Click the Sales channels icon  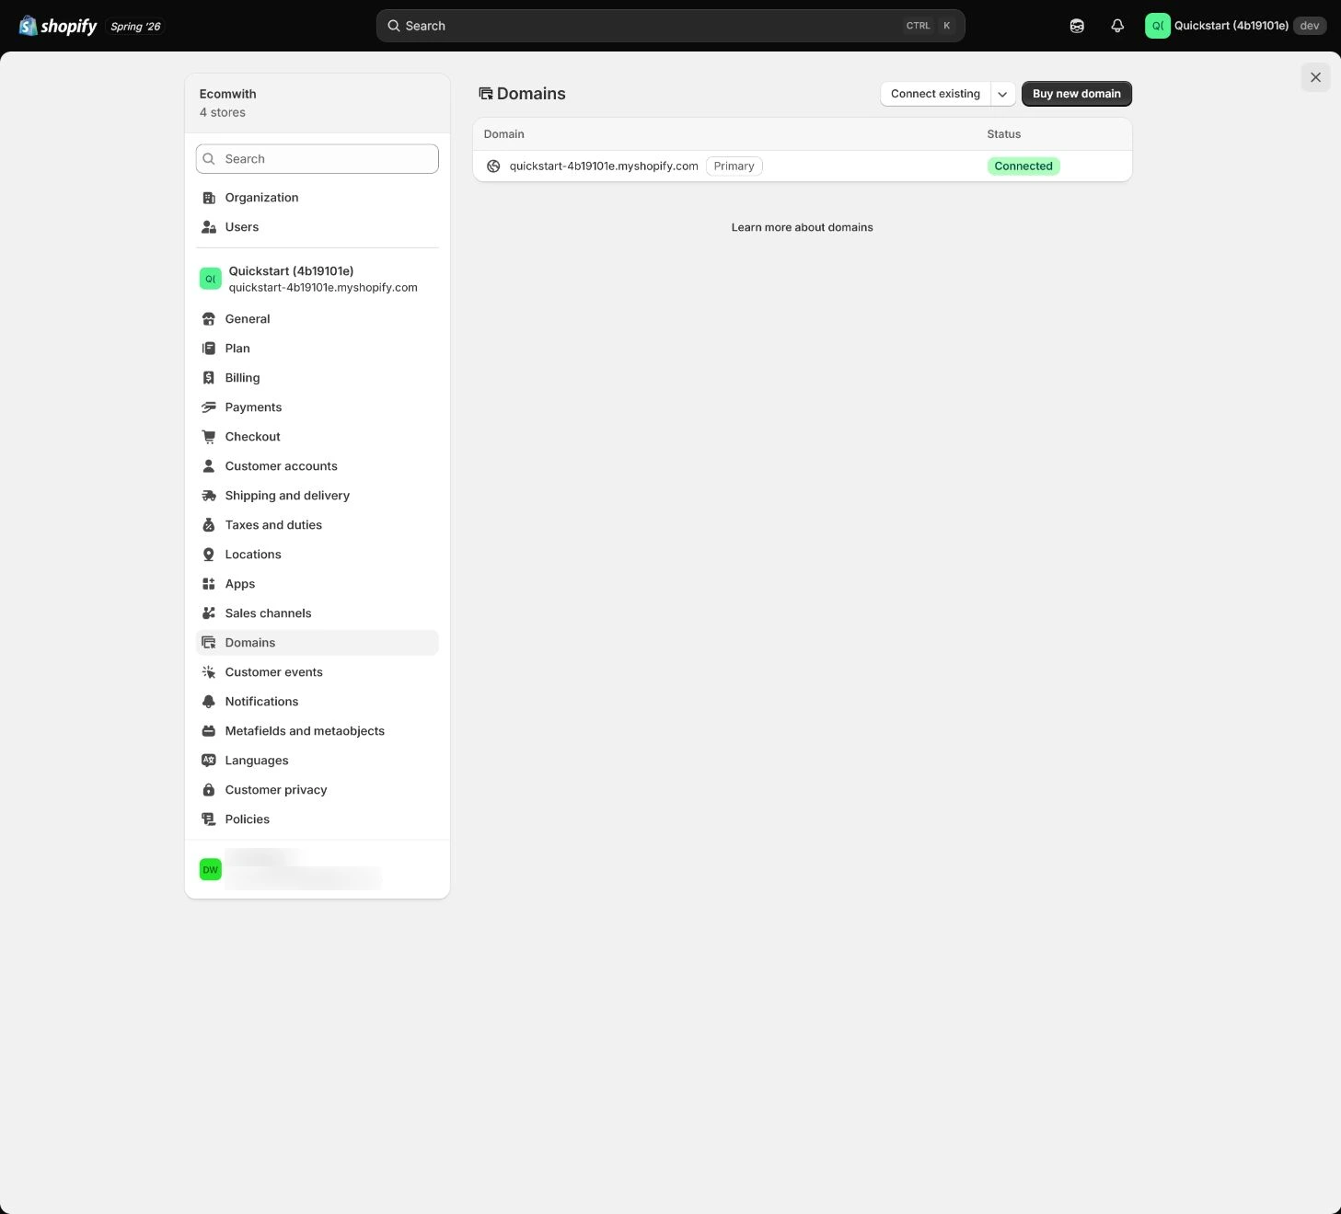[209, 613]
